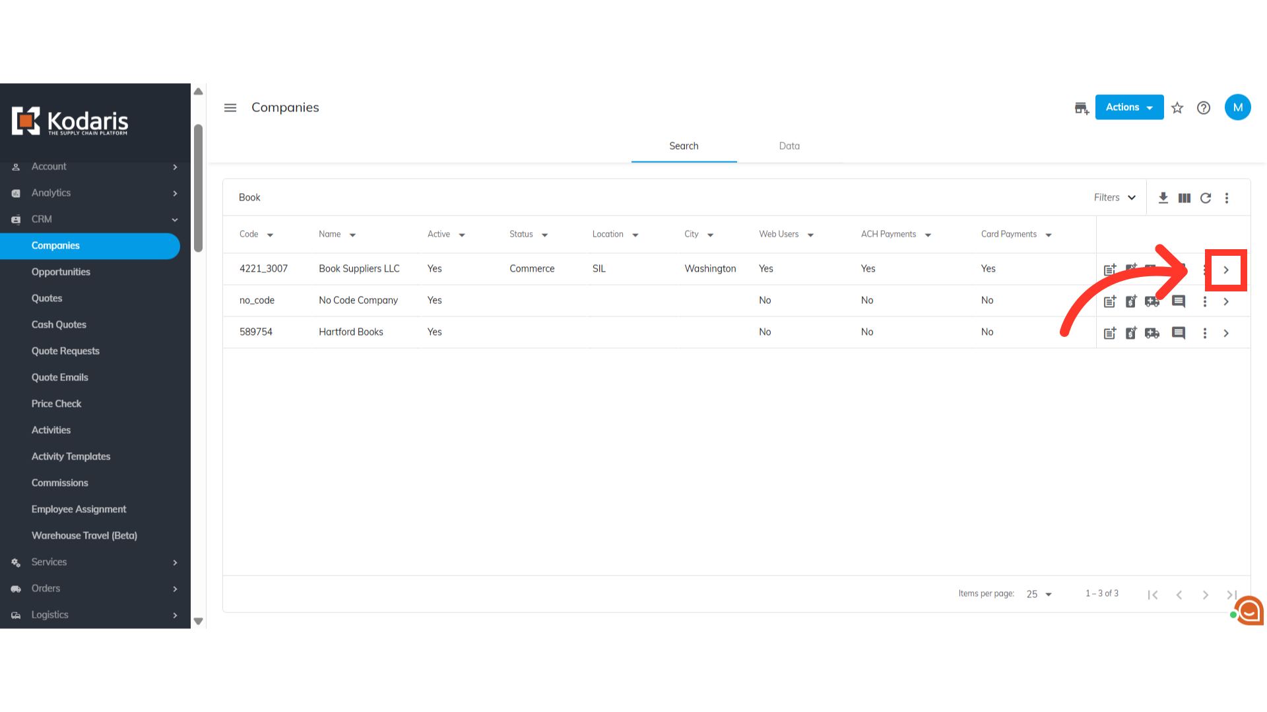This screenshot has height=712, width=1267.
Task: Open the column chooser icon
Action: pyautogui.click(x=1185, y=198)
